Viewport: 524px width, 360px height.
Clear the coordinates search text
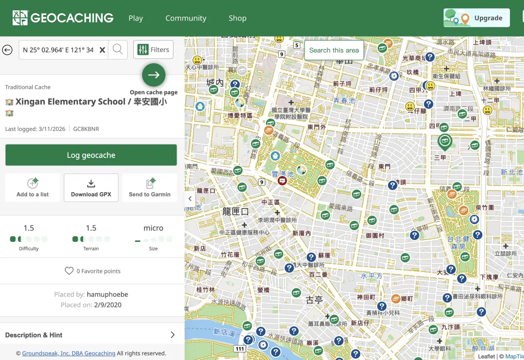(102, 50)
